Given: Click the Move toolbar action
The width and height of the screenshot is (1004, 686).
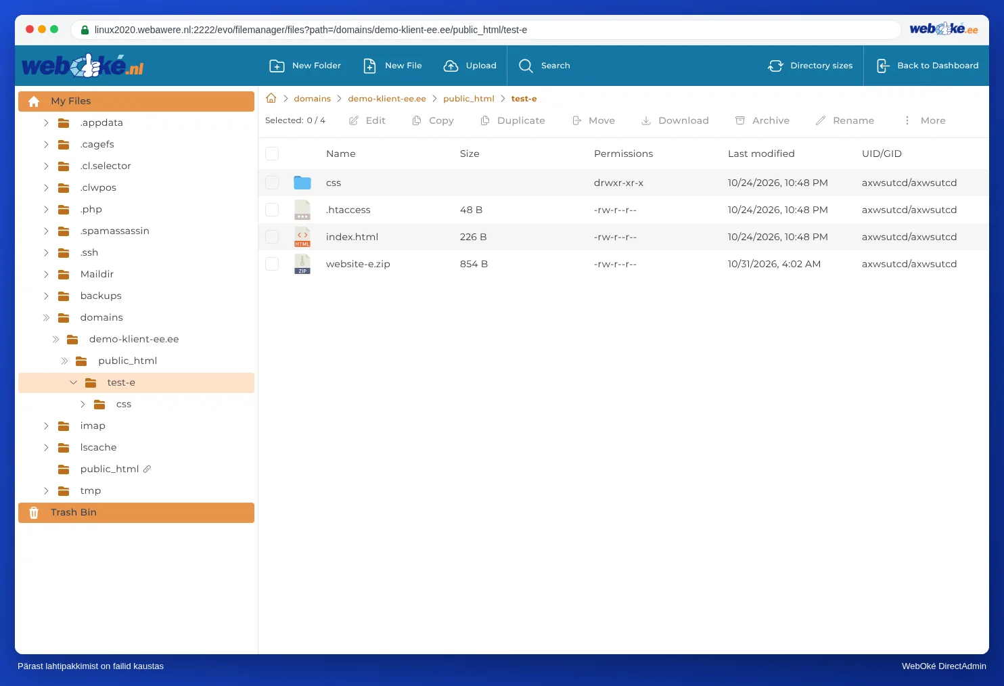Looking at the screenshot, I should [x=593, y=120].
